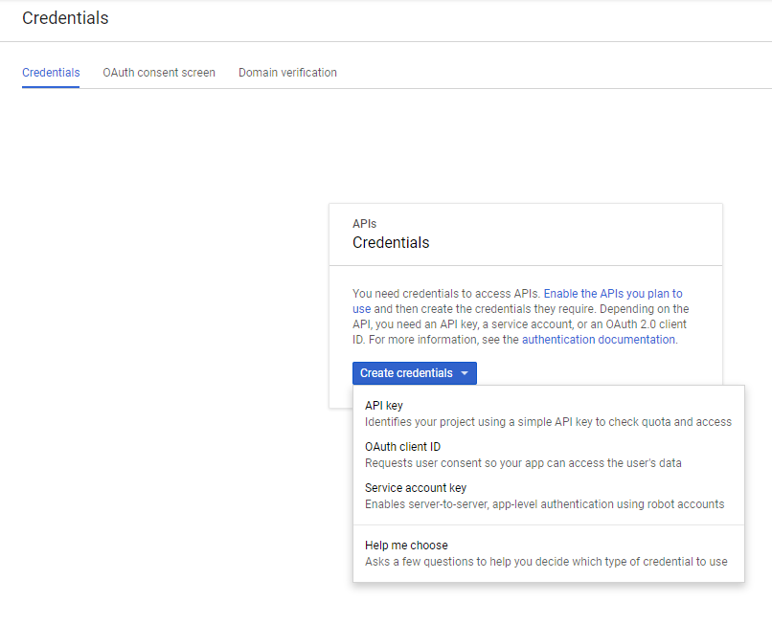
Task: Click the Create credentials button
Action: click(x=406, y=373)
